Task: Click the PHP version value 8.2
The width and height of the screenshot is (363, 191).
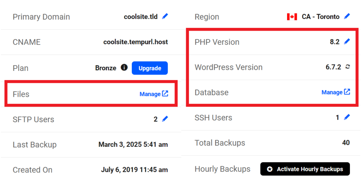Action: [x=335, y=42]
